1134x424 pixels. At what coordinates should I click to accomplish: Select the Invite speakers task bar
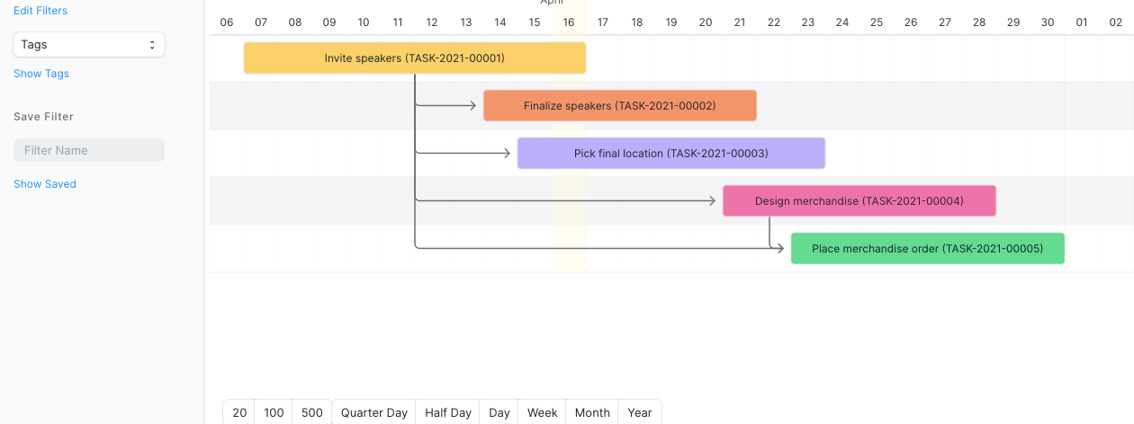click(x=414, y=58)
